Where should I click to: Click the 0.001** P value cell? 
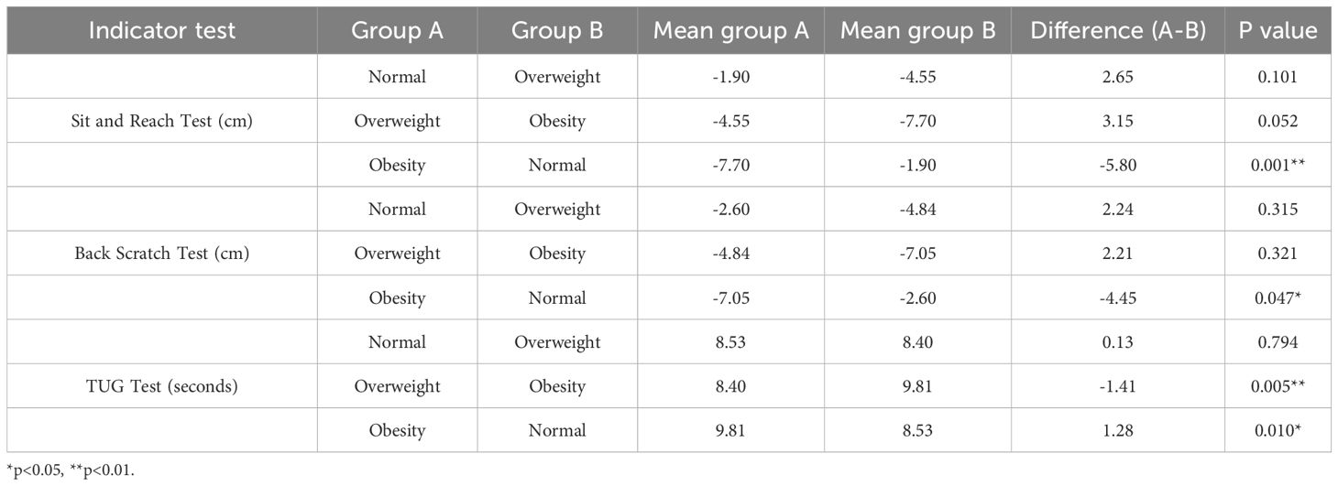(x=1278, y=165)
